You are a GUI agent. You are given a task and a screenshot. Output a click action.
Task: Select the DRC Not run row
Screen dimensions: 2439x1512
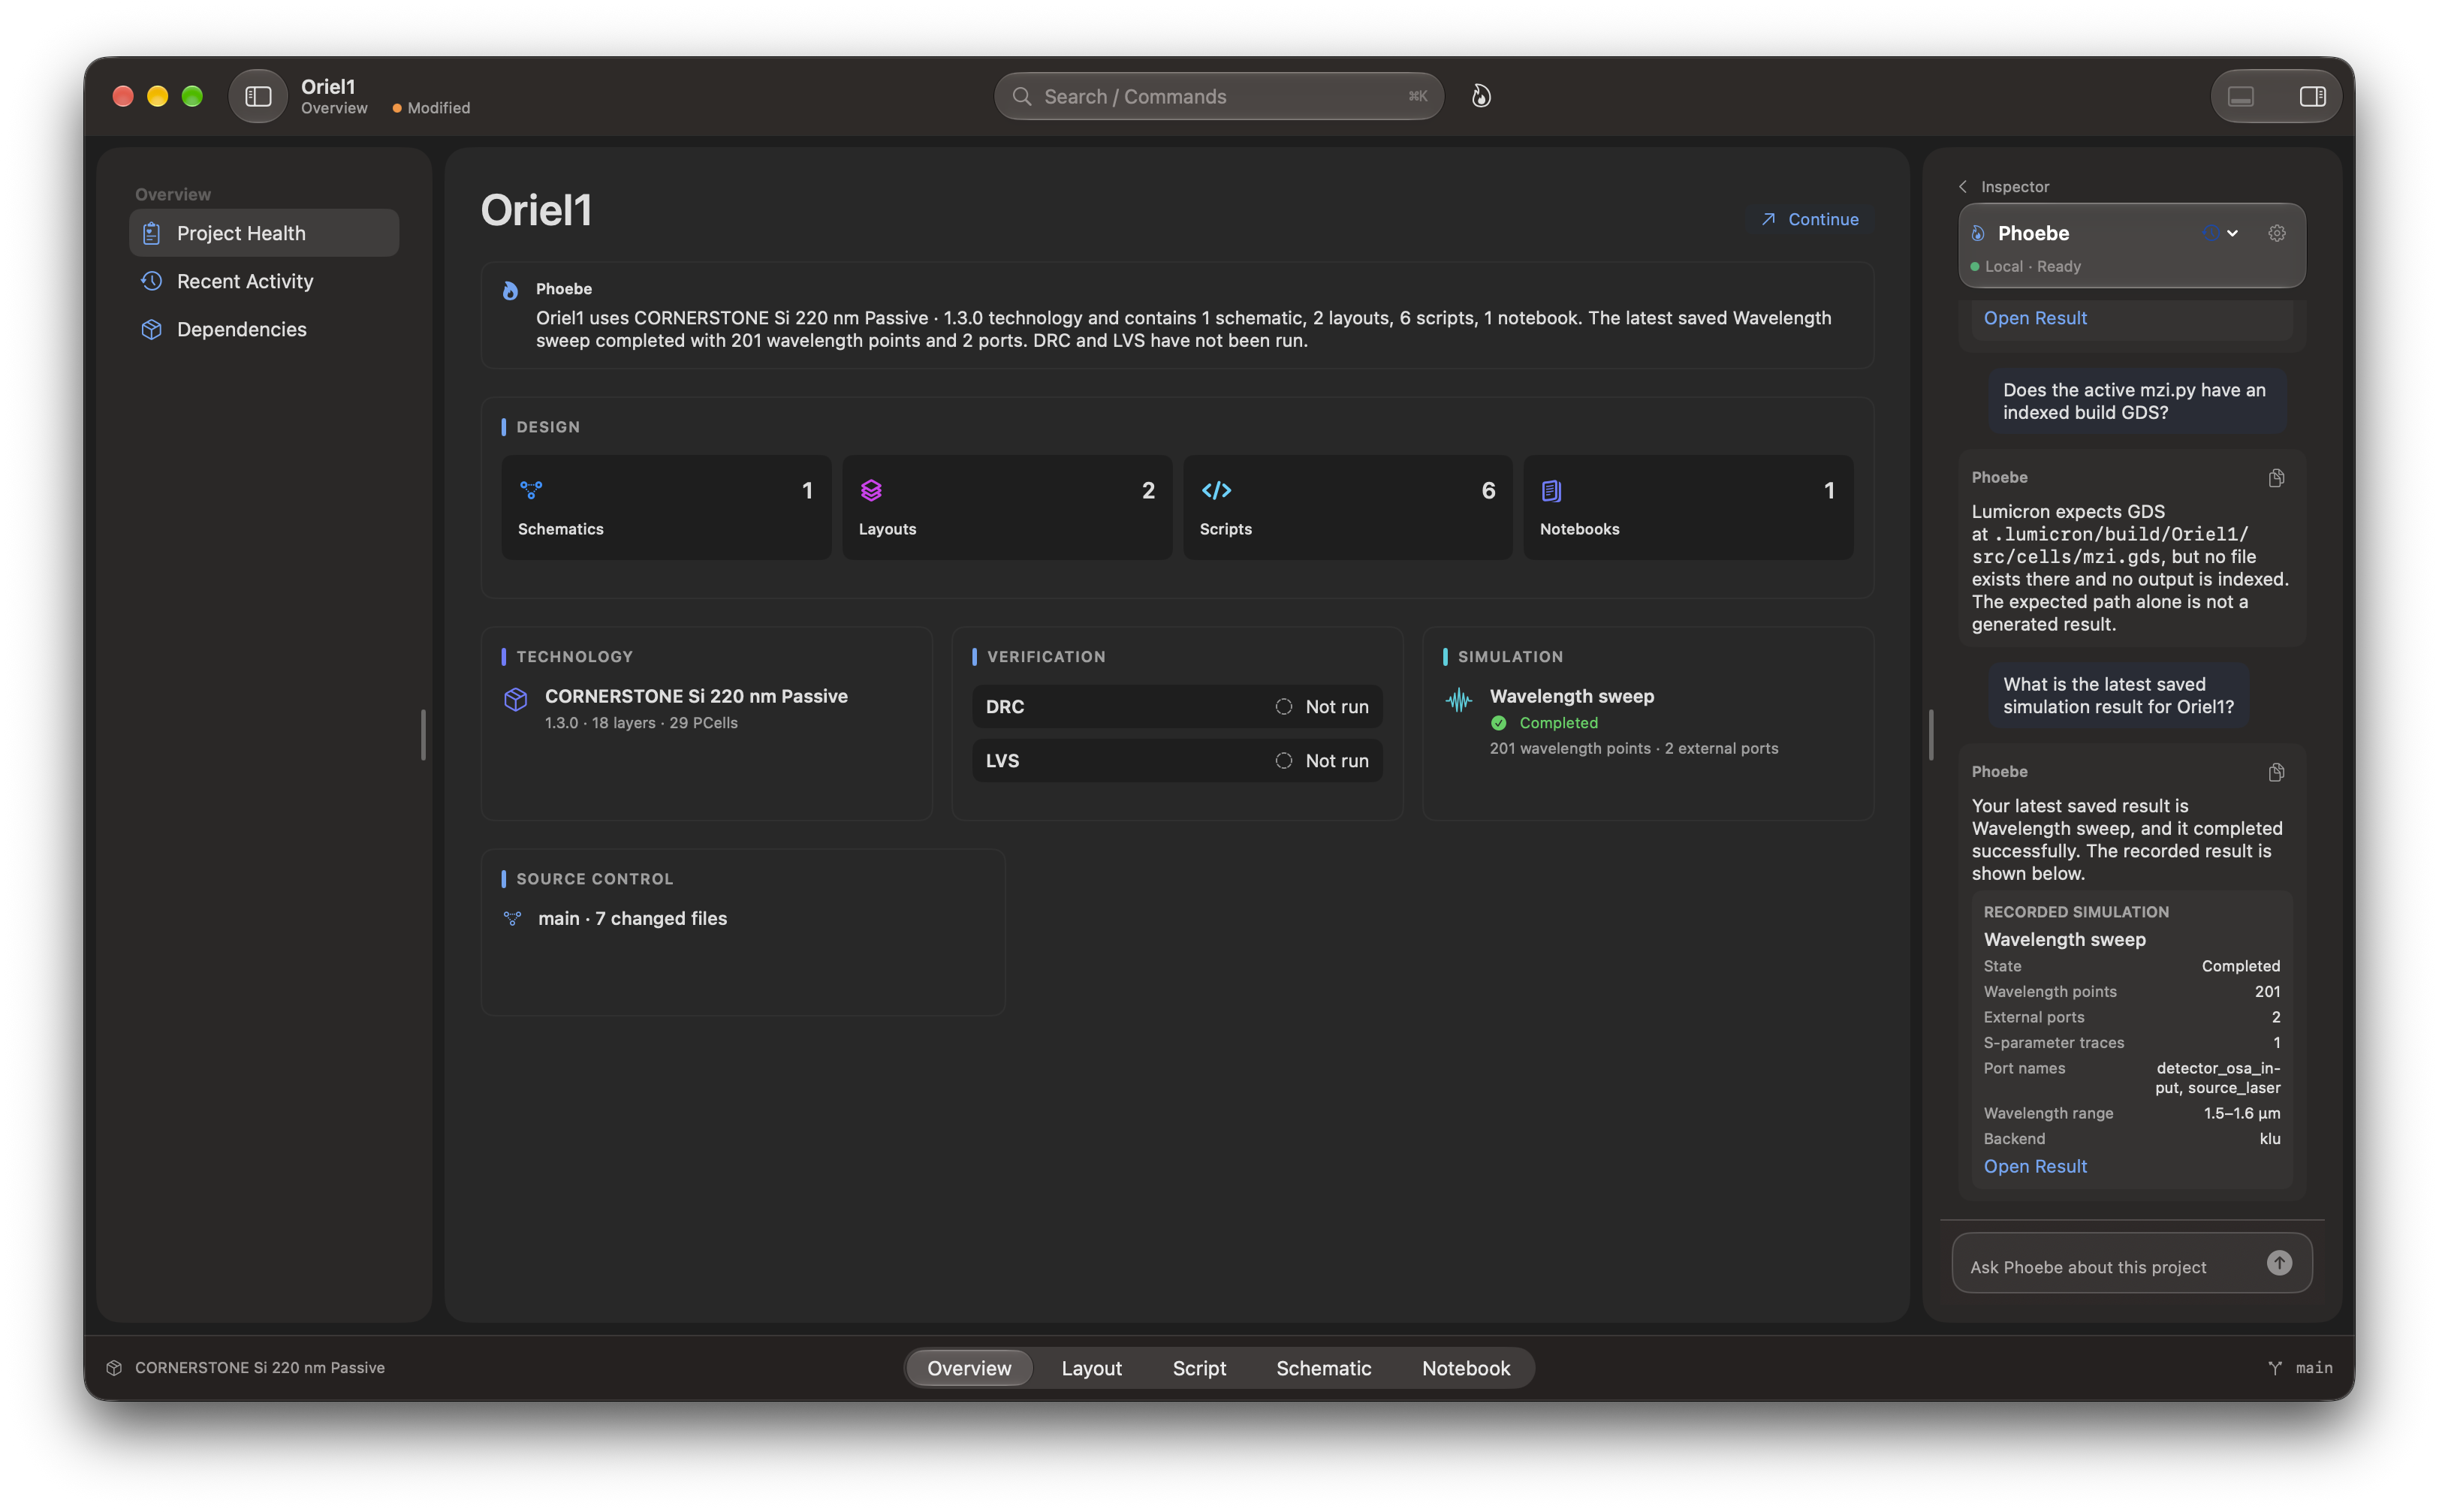[x=1177, y=706]
